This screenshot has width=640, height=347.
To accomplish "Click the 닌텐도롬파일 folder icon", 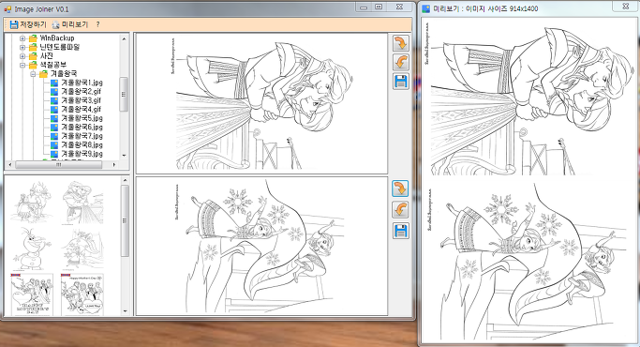I will coord(33,47).
